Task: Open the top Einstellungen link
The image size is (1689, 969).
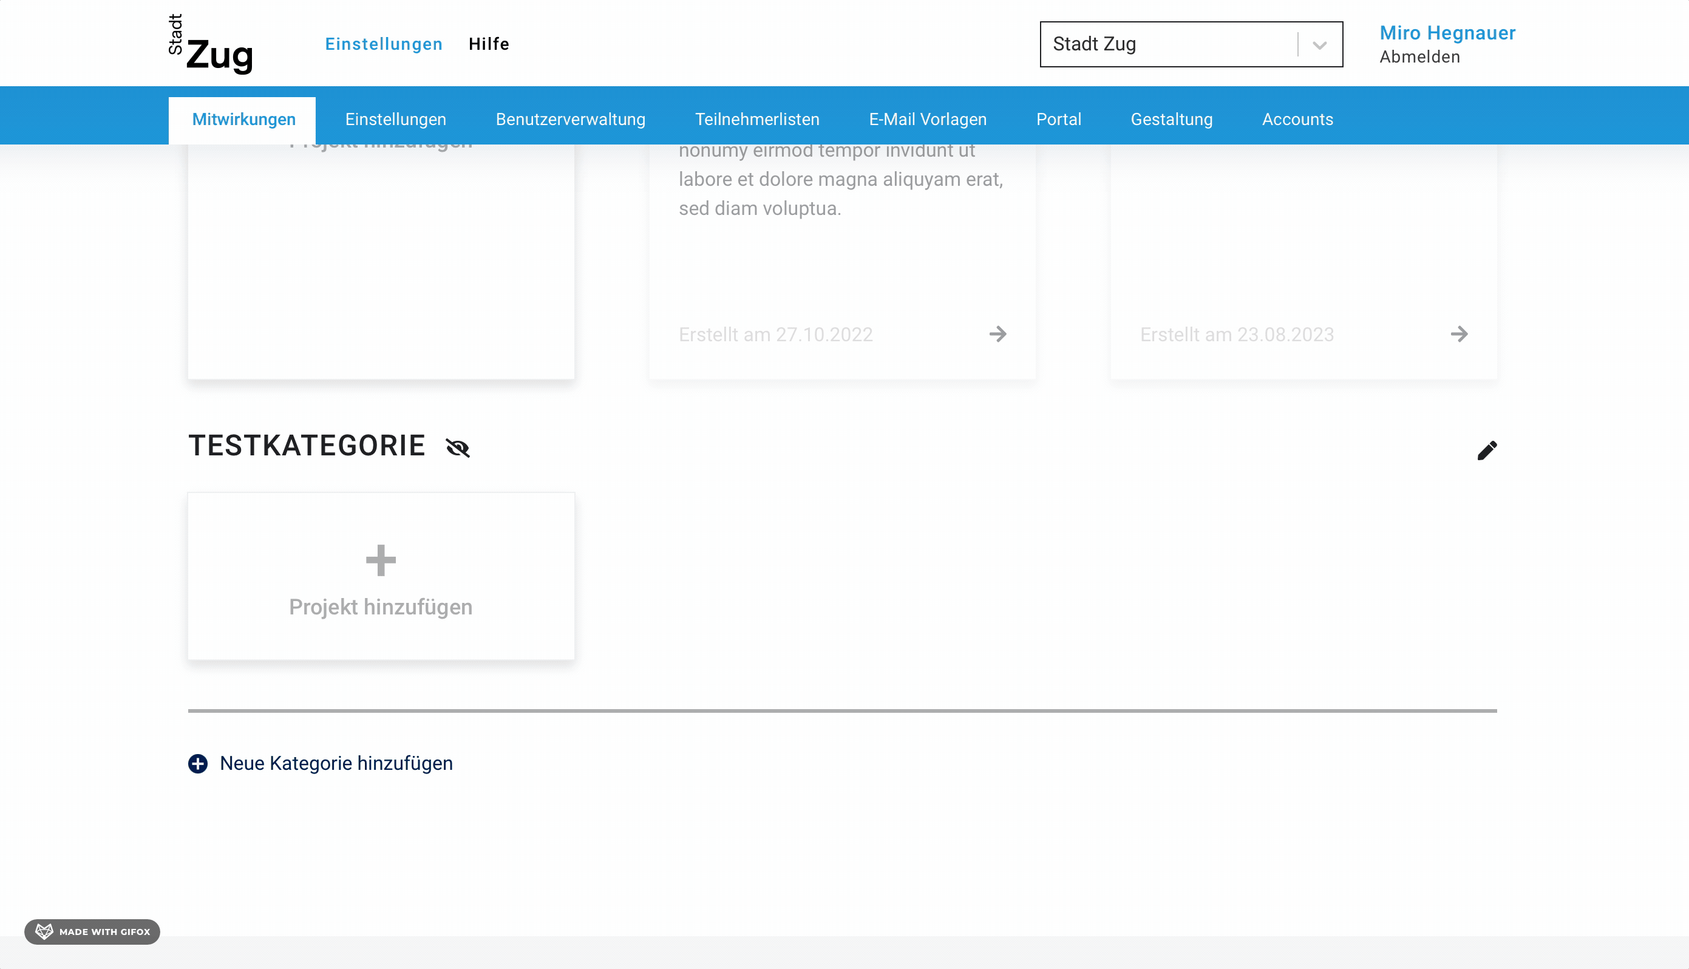Action: (384, 44)
